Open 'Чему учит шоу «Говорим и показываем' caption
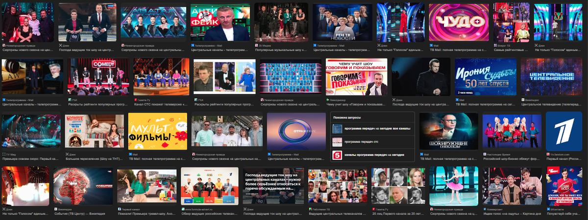Viewport: 588px width, 220px height. pyautogui.click(x=356, y=104)
